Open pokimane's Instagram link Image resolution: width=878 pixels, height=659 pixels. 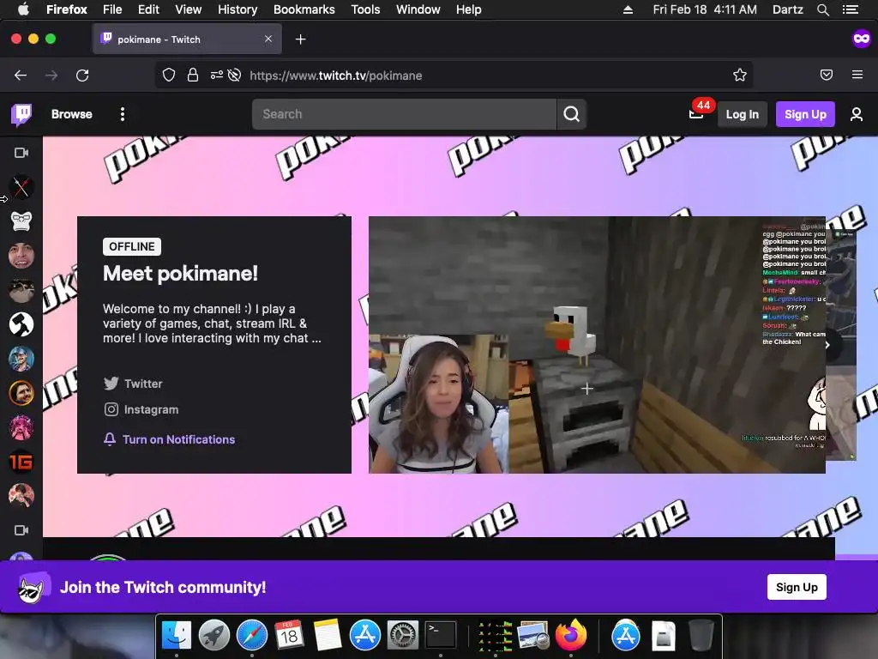pos(141,409)
